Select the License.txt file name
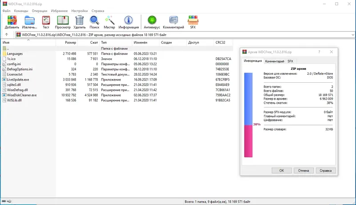Image resolution: width=356 pixels, height=205 pixels. [15, 74]
